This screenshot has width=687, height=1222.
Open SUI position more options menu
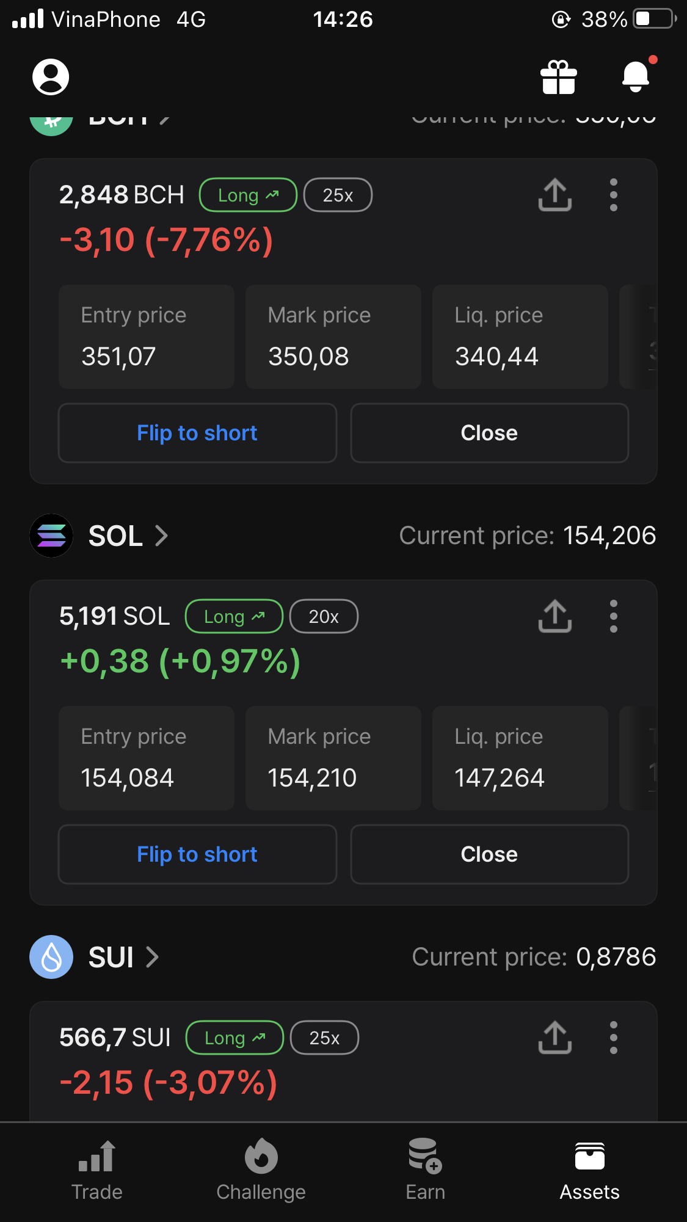[614, 1038]
